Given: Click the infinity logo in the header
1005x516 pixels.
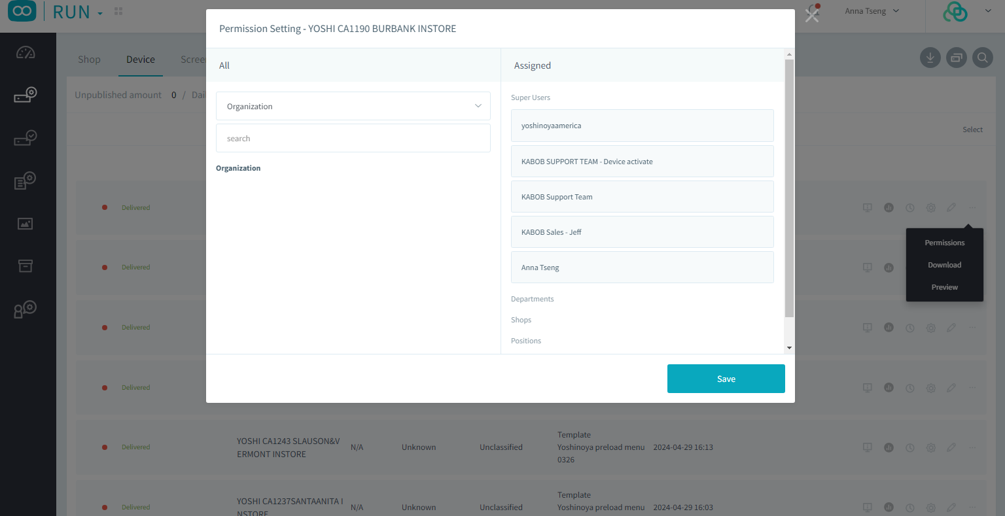Looking at the screenshot, I should click(x=22, y=12).
